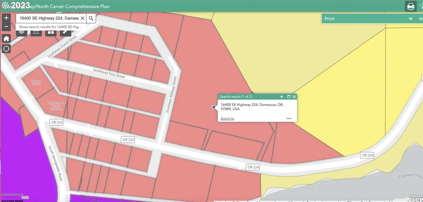The height and width of the screenshot is (202, 423).
Task: Open the Print widget in header
Action: (x=411, y=6)
